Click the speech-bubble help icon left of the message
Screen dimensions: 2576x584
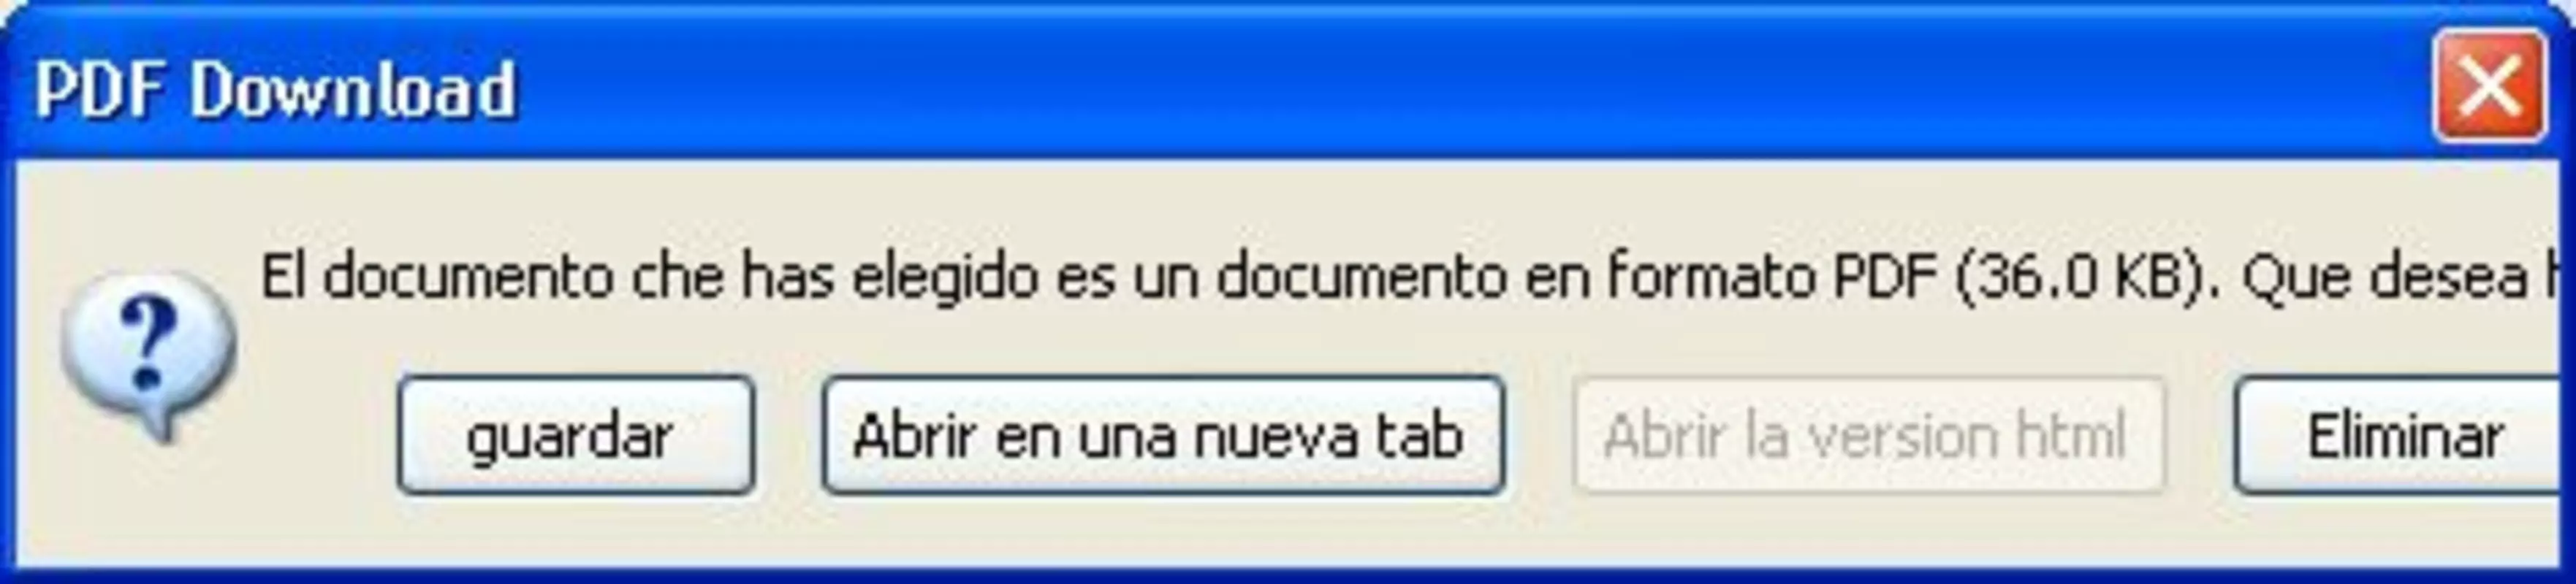pos(148,354)
